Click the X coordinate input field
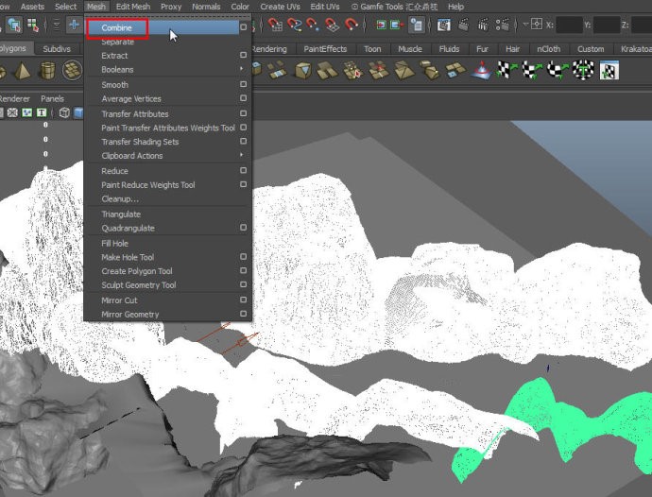 570,25
